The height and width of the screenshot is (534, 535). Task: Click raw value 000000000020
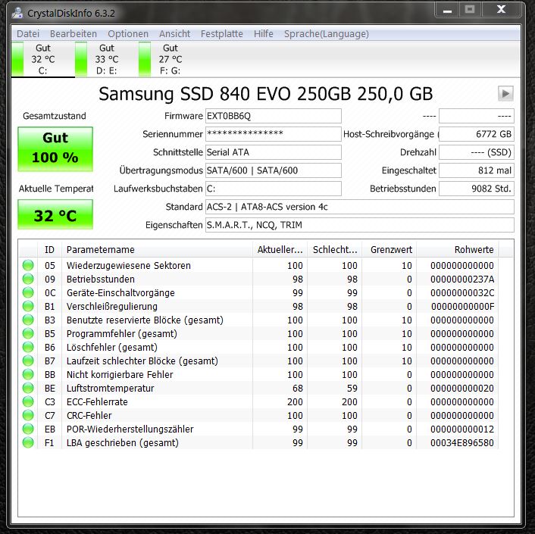tap(462, 389)
